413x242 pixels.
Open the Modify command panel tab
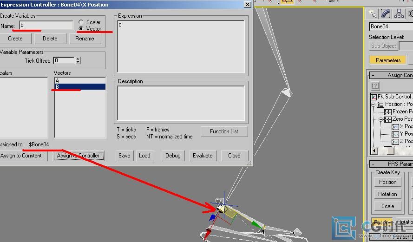[x=385, y=13]
